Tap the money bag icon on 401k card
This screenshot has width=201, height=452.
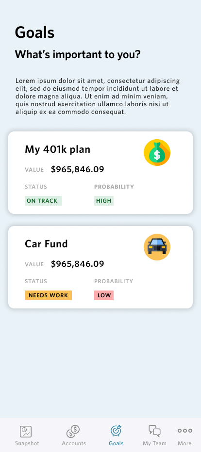(157, 152)
